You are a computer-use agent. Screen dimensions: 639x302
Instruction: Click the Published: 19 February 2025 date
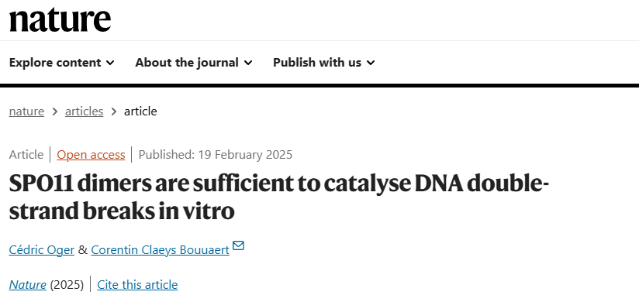point(216,155)
